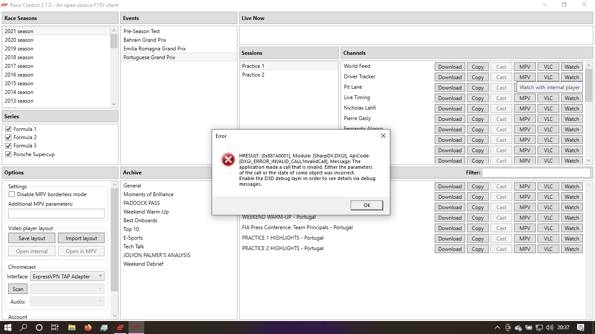Enable MPV borderless mode option
The height and width of the screenshot is (334, 595).
pos(12,194)
